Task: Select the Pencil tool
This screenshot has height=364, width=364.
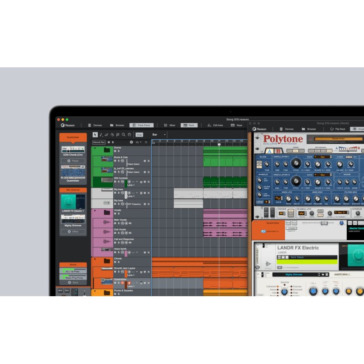Action: [x=101, y=135]
